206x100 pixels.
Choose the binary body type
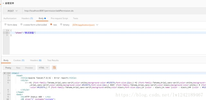pyautogui.click(x=61, y=24)
